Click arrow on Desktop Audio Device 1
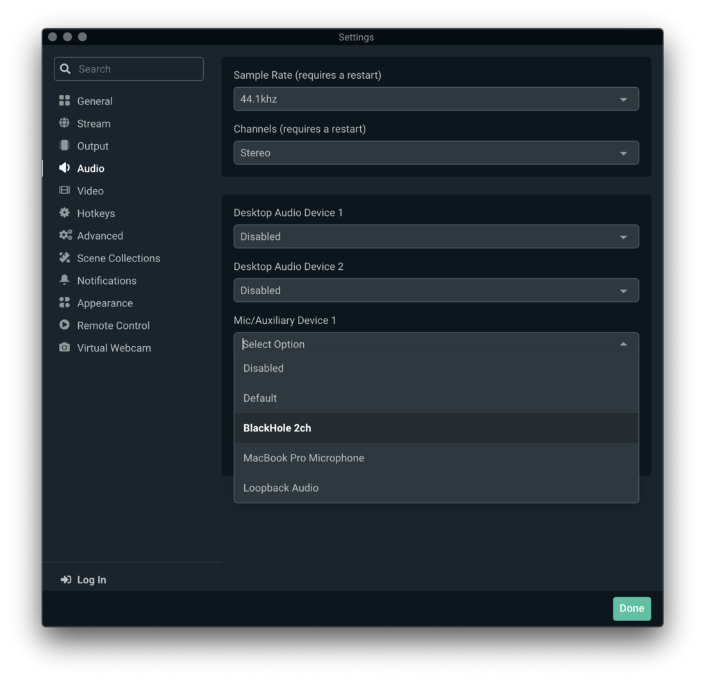Screen dimensions: 705x682 [x=623, y=237]
